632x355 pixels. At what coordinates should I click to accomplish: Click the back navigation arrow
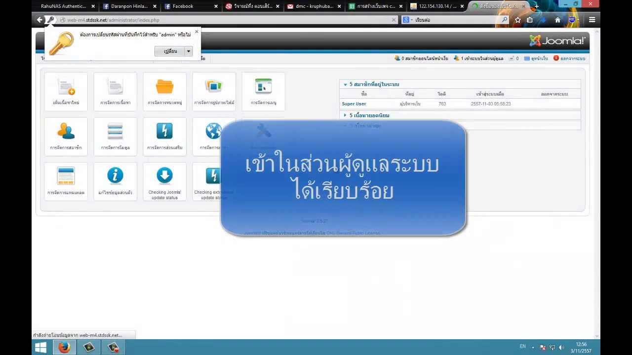point(39,20)
